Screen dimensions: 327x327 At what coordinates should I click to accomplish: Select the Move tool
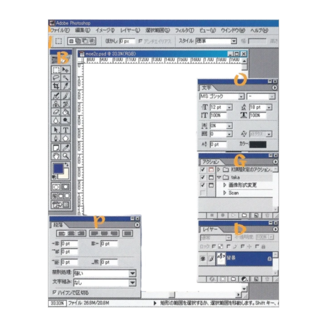65,70
